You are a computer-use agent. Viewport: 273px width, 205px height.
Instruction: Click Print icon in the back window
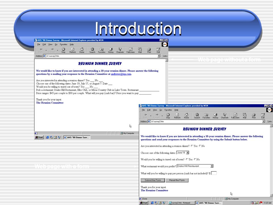pyautogui.click(x=149, y=50)
